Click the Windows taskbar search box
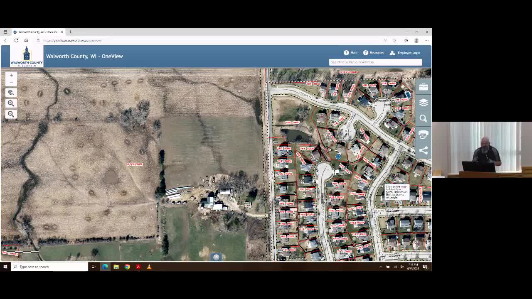Viewport: 532px width, 299px height. (50, 267)
